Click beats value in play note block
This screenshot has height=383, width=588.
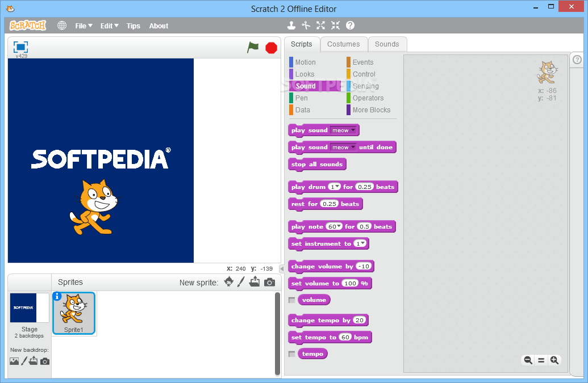click(364, 226)
